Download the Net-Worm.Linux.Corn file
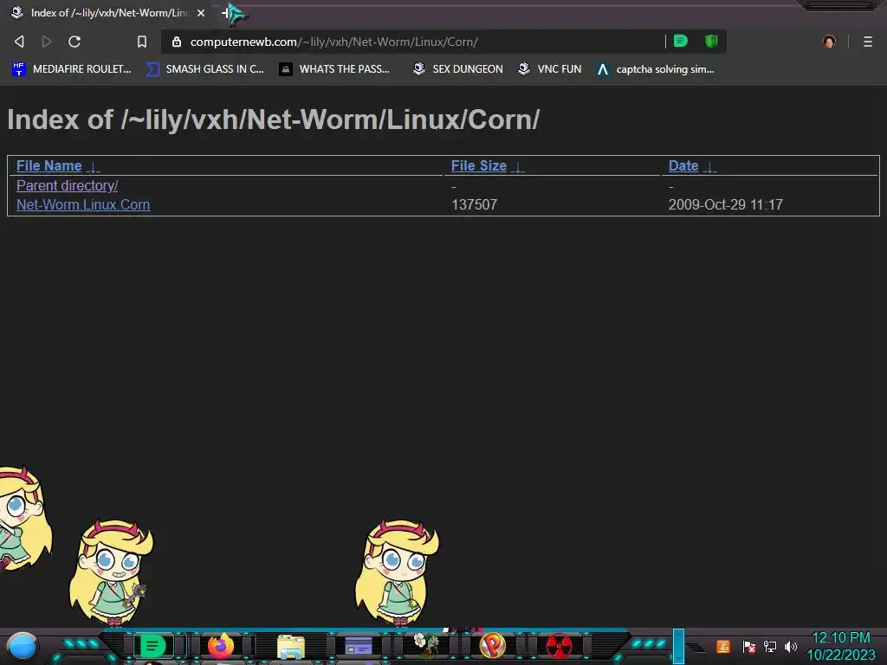The image size is (887, 665). 83,204
